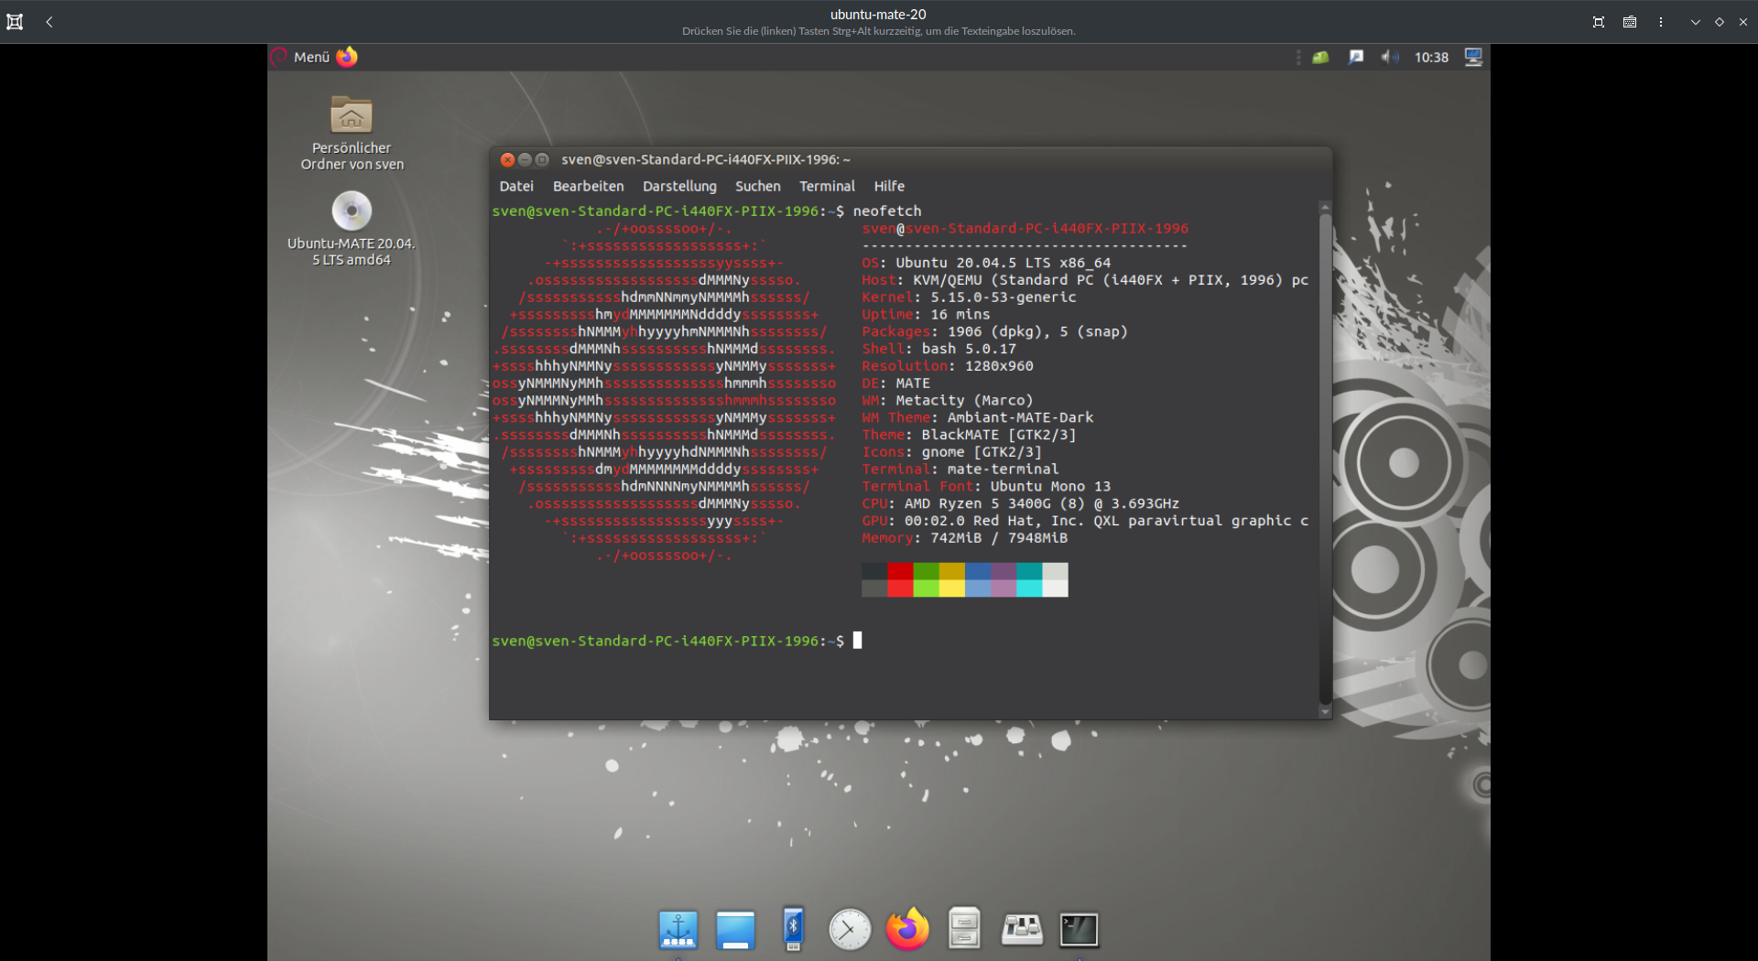This screenshot has width=1758, height=961.
Task: Open the three-dot viewer options menu
Action: tap(1661, 22)
